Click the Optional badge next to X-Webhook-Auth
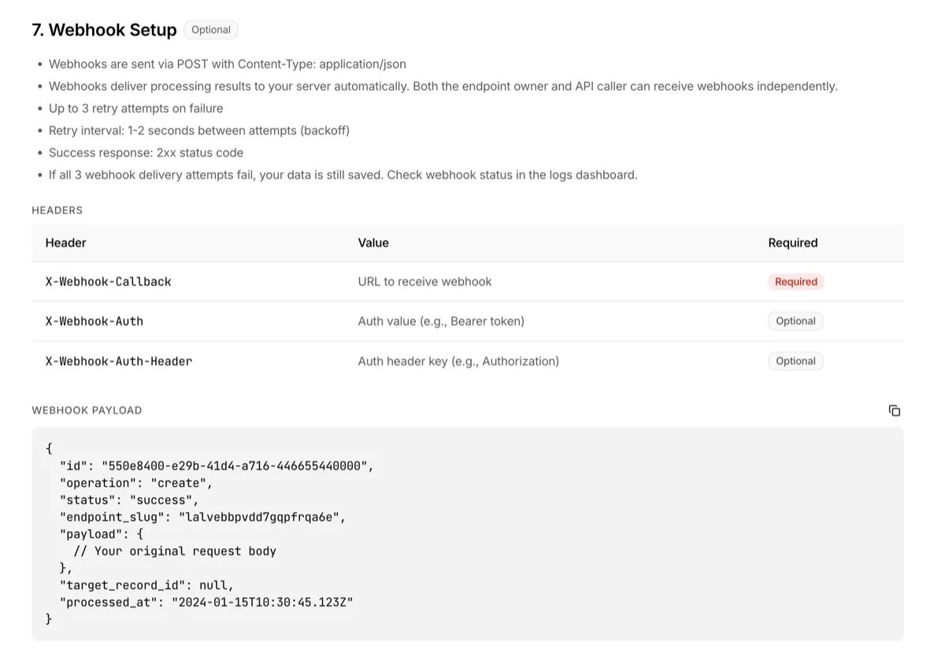This screenshot has width=945, height=660. click(x=795, y=321)
